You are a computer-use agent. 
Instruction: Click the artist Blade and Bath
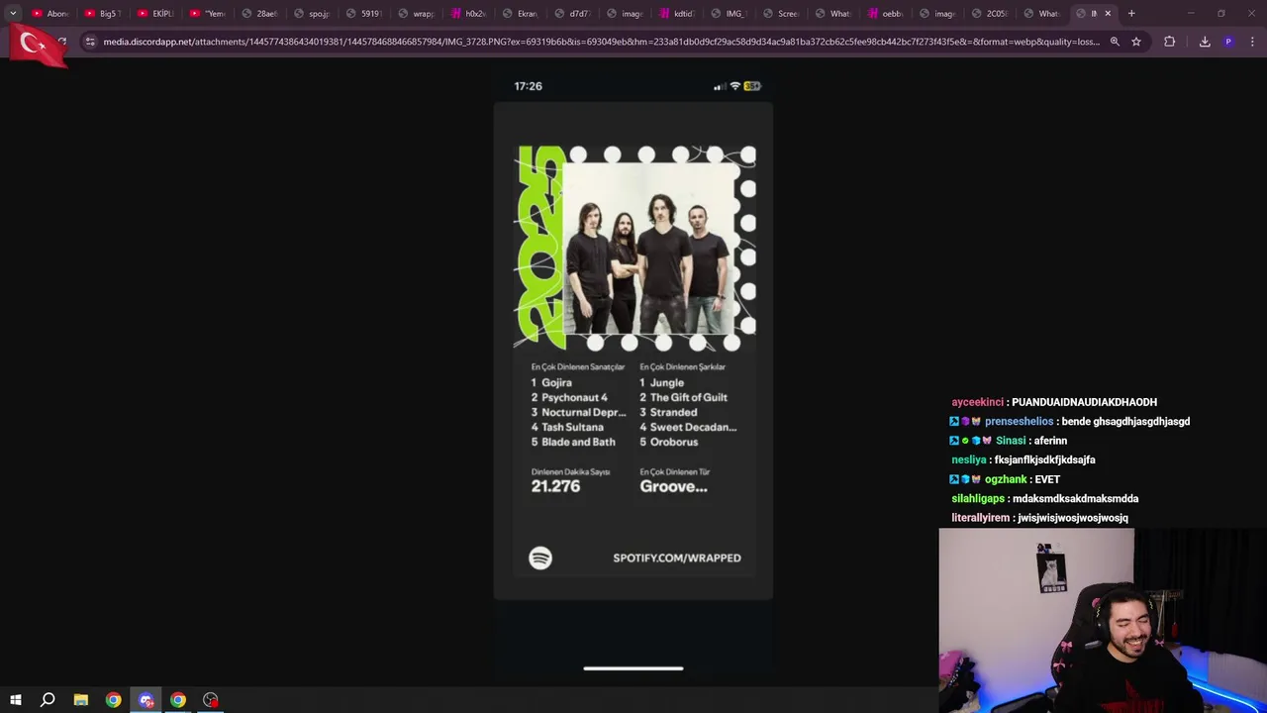click(578, 442)
